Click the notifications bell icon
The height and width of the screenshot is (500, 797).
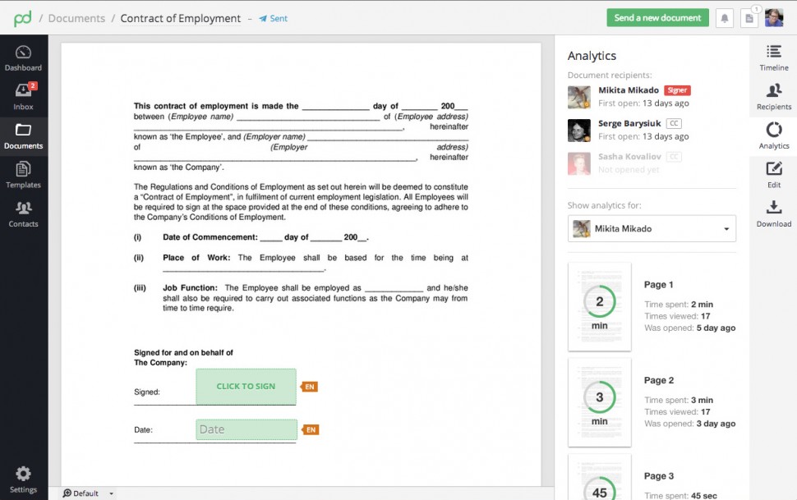tap(725, 18)
